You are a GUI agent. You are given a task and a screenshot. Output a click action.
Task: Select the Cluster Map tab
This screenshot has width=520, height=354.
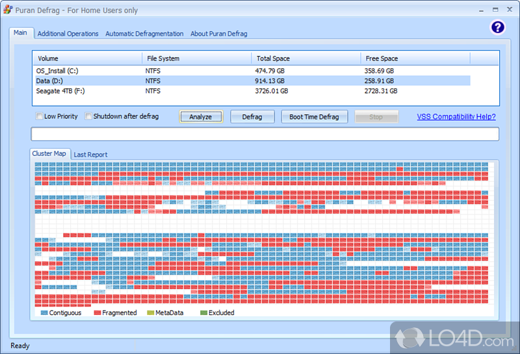(x=49, y=154)
